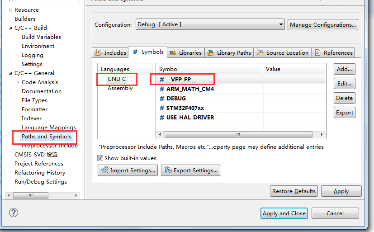Select the __VFP_FP__ symbol row
This screenshot has width=374, height=232.
click(x=241, y=80)
